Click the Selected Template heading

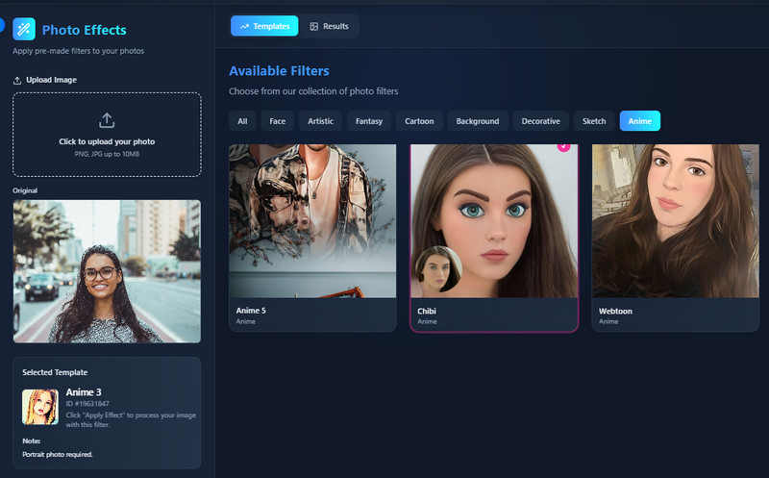55,372
